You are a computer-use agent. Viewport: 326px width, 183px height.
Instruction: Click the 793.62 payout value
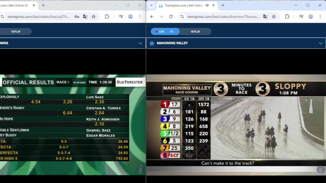(122, 158)
